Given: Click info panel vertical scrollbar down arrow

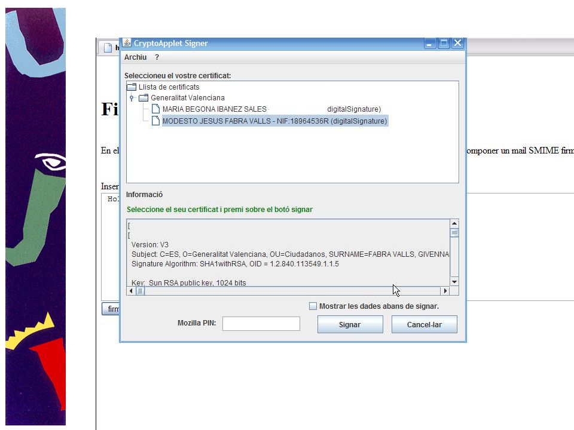Looking at the screenshot, I should [x=454, y=281].
